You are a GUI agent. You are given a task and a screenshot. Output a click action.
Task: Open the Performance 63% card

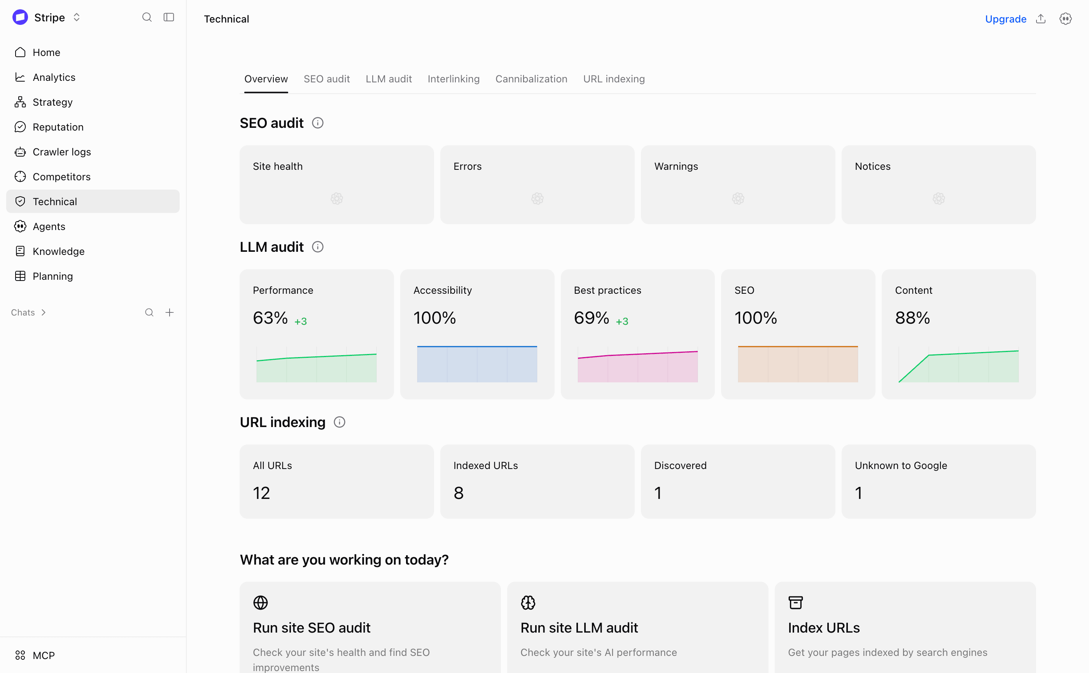316,334
